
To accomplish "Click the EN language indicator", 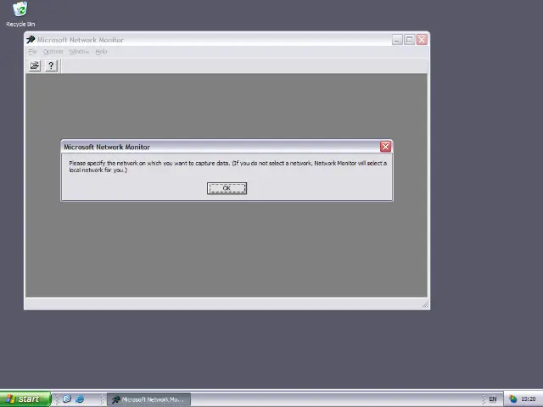I will pyautogui.click(x=492, y=399).
